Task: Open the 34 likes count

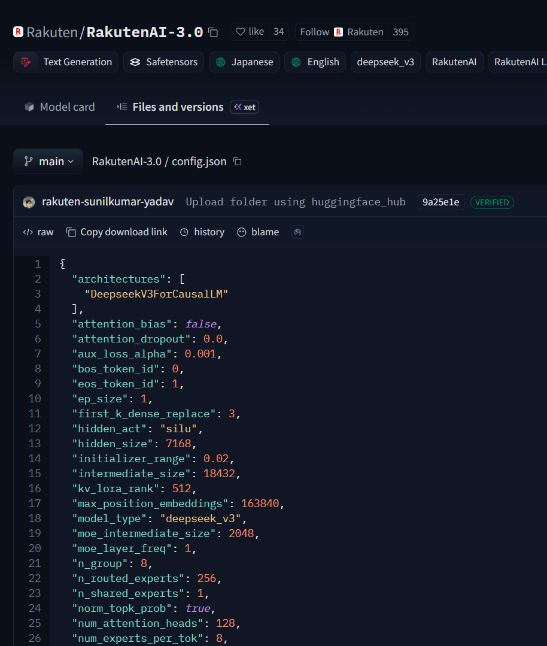Action: [x=279, y=32]
